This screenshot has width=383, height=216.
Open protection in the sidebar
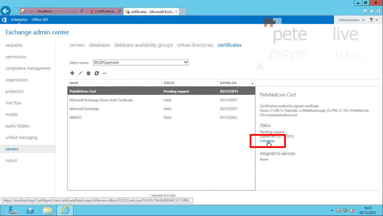(15, 91)
